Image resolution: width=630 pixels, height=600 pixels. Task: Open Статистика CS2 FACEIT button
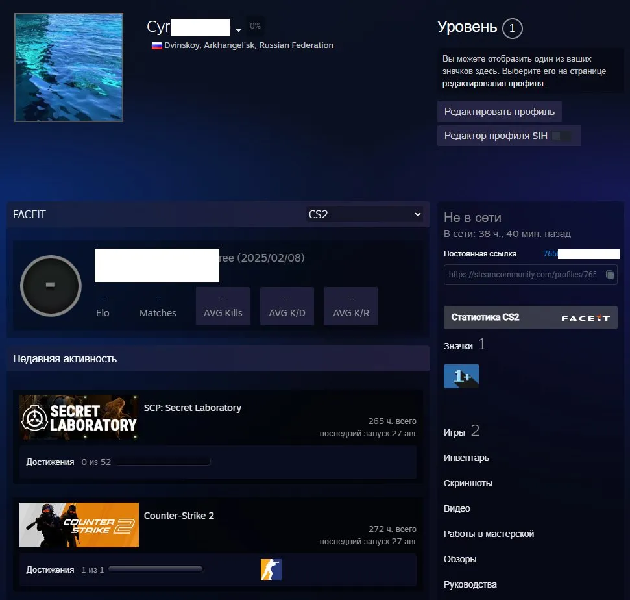click(x=530, y=318)
